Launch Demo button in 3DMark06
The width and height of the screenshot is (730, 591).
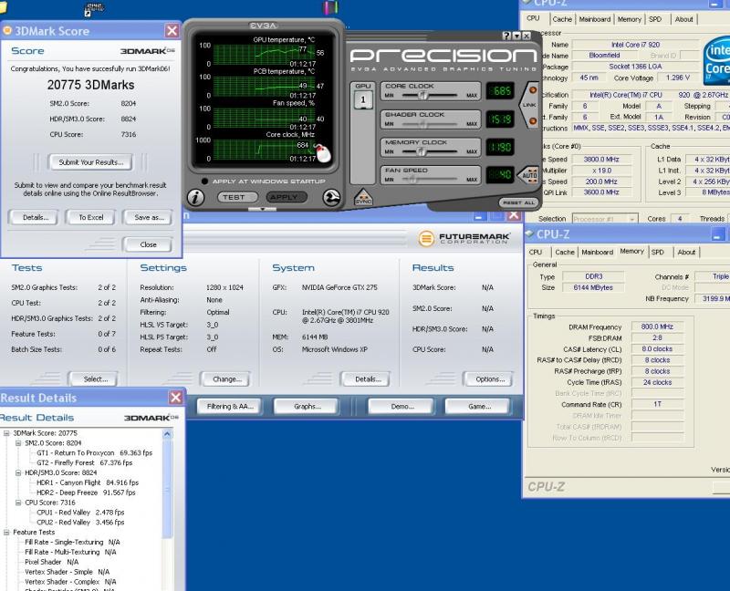402,406
